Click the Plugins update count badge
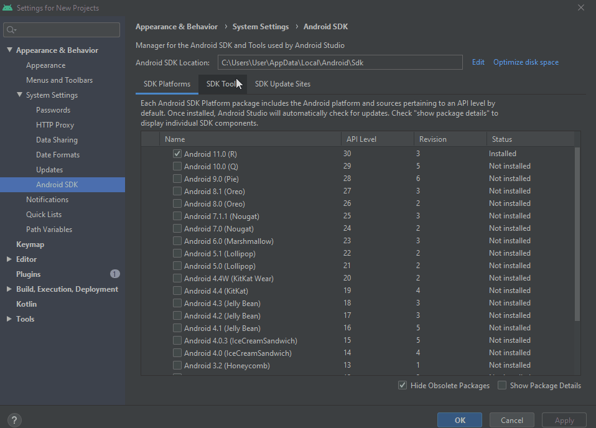 (115, 274)
